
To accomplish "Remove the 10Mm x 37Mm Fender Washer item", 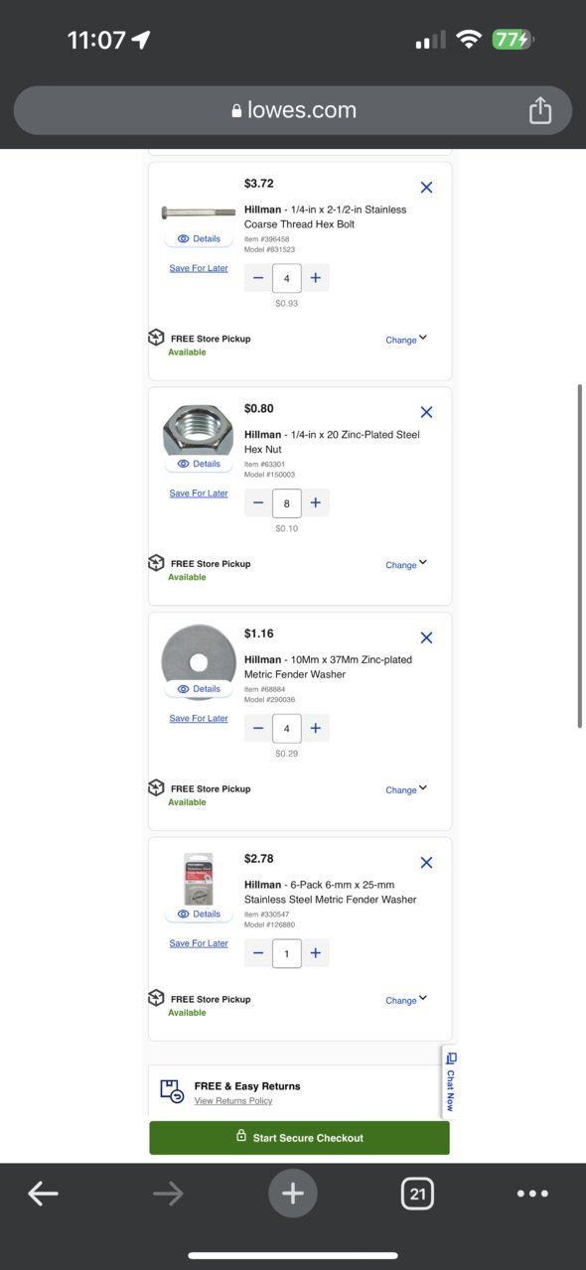I will (x=426, y=637).
